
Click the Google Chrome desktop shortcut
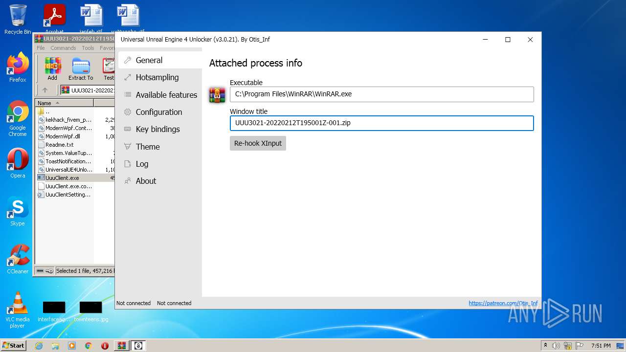point(18,118)
